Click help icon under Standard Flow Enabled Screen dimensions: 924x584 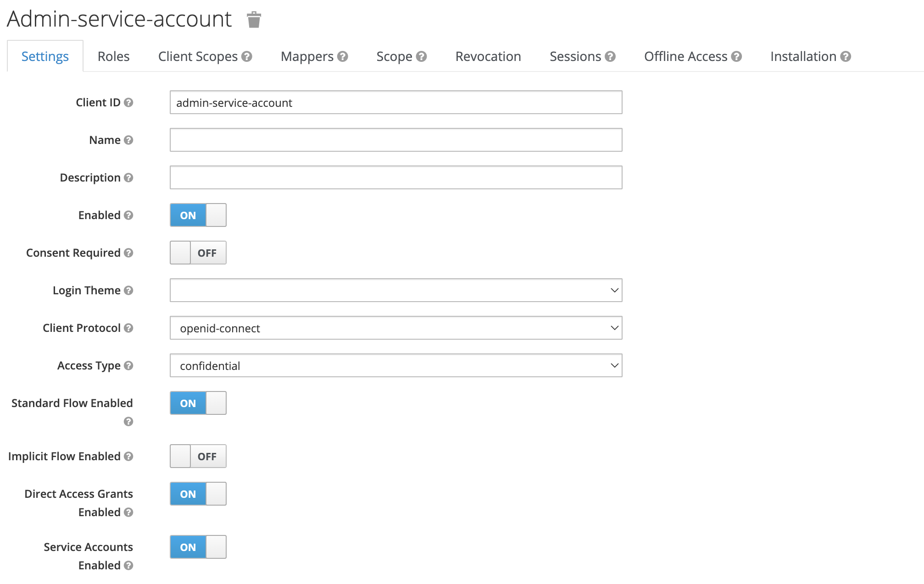[x=128, y=421]
